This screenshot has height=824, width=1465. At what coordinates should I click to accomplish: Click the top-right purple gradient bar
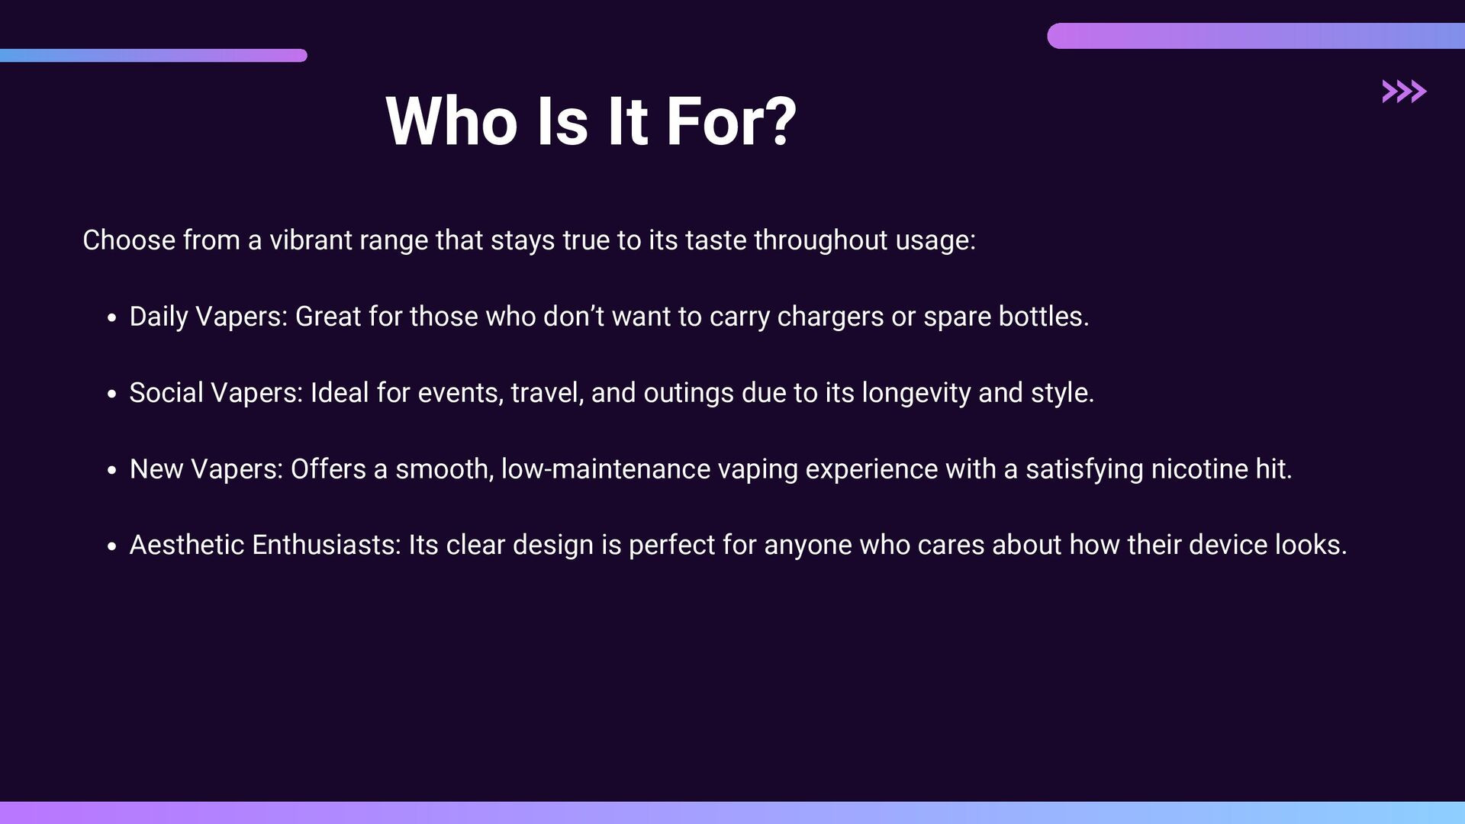point(1256,36)
